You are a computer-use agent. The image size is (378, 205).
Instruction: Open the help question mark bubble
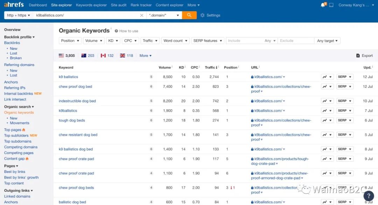click(x=369, y=196)
